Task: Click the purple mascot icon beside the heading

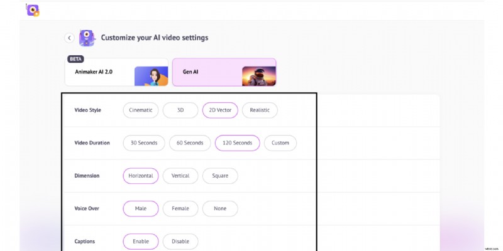Action: (x=87, y=38)
